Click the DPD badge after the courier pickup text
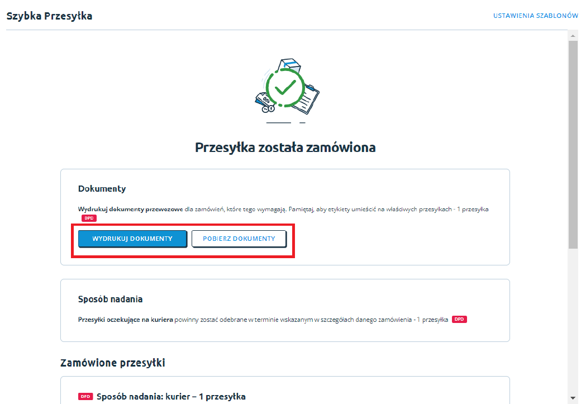Viewport: 586px width, 404px height. pyautogui.click(x=459, y=319)
